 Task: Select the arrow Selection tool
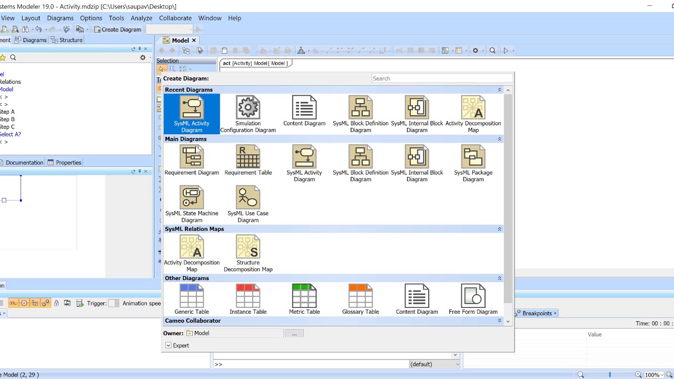162,69
